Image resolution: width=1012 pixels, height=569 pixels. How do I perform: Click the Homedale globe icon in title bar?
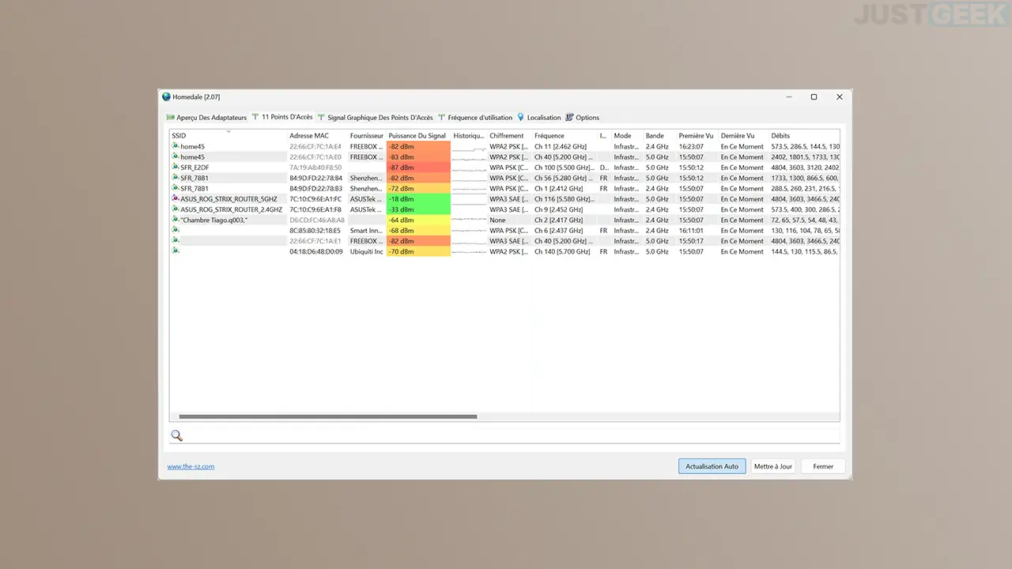166,97
